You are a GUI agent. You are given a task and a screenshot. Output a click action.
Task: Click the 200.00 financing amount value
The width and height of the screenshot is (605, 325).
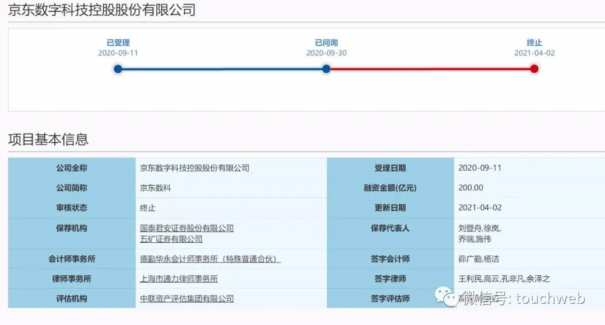click(x=471, y=187)
